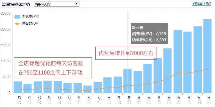The image size is (215, 107).
Task: Select the PV bar for 05-22
Action: pos(28,88)
